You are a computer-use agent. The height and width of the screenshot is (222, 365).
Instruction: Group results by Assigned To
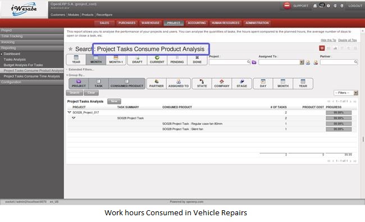click(179, 83)
